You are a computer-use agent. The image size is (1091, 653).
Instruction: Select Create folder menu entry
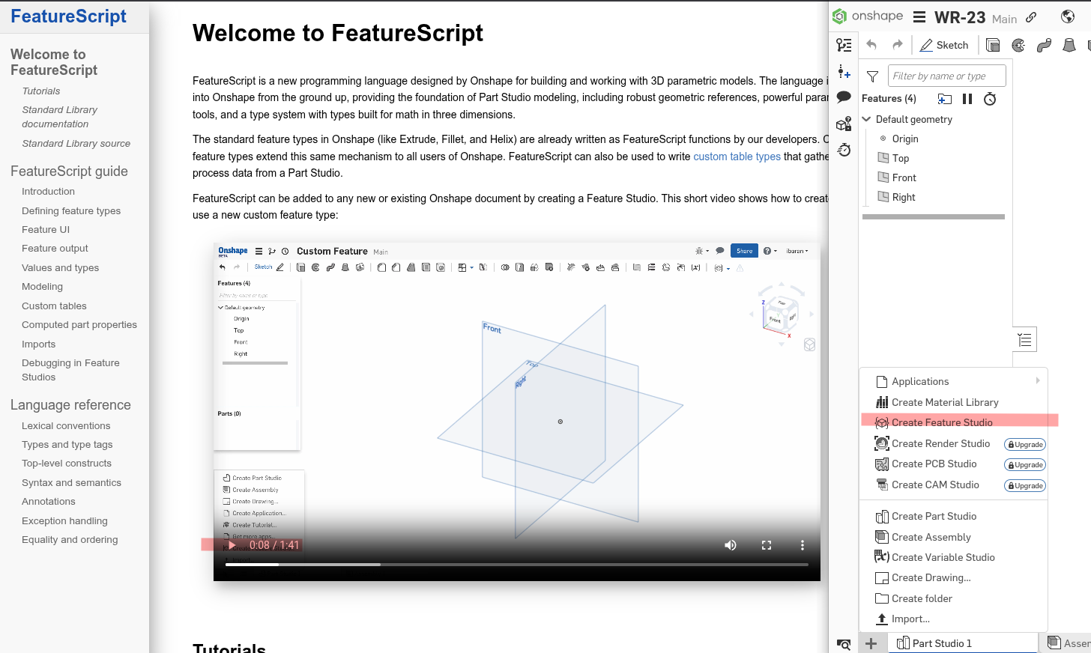tap(922, 598)
